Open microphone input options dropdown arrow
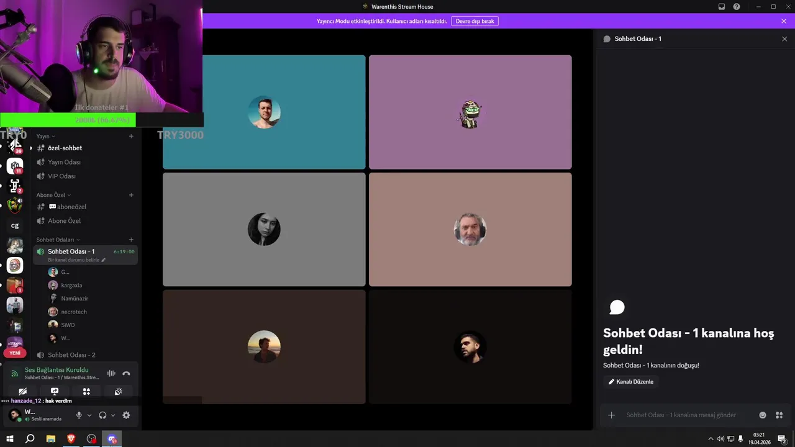795x447 pixels. click(89, 415)
